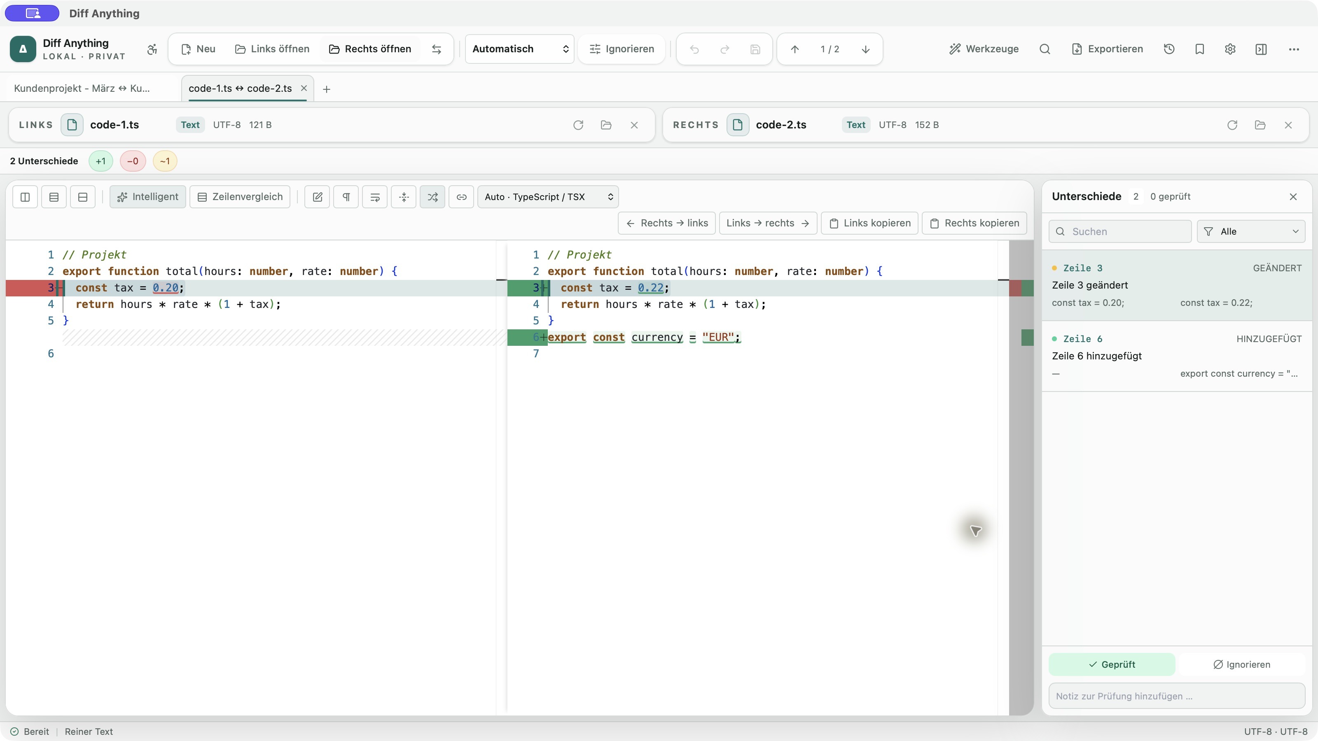Toggle the sidebar panel icon

(x=1261, y=49)
